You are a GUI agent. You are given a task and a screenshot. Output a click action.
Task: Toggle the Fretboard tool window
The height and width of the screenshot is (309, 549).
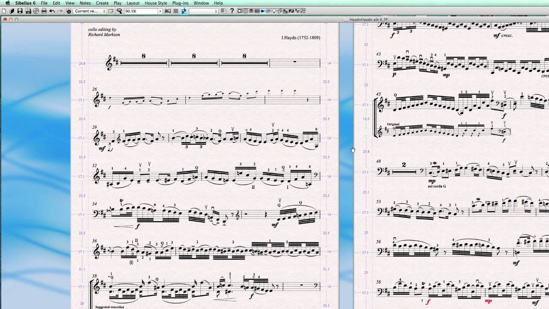coord(257,11)
